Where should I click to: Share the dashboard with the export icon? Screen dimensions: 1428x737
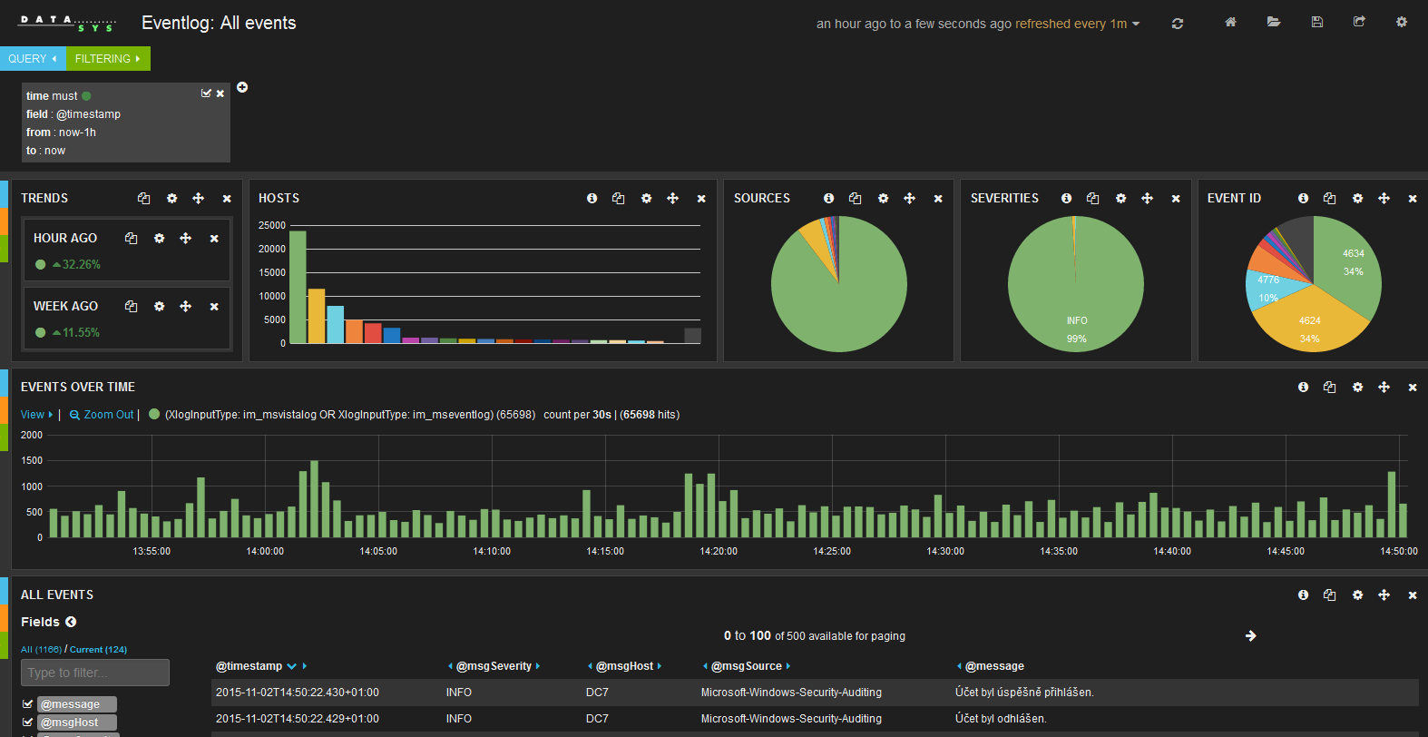[1359, 23]
